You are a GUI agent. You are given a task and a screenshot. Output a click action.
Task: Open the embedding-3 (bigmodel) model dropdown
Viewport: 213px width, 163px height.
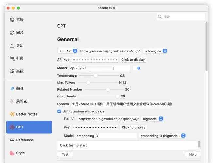point(162,136)
